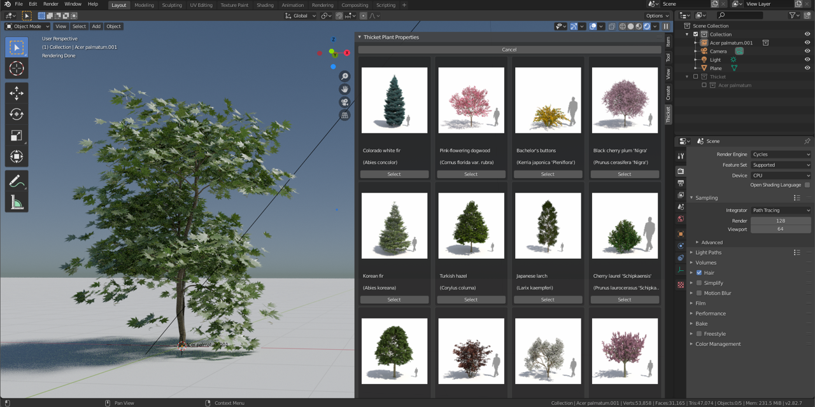Pin the Scene properties context
The height and width of the screenshot is (407, 815).
pos(807,141)
